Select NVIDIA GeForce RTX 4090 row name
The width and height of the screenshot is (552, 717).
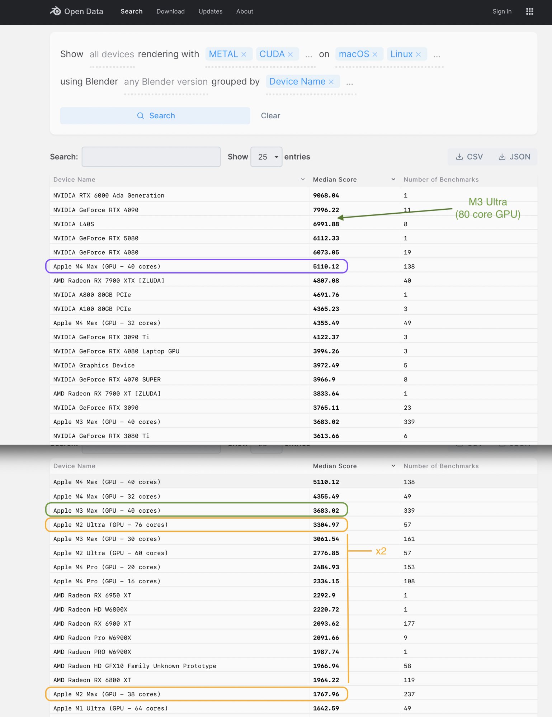(x=96, y=210)
